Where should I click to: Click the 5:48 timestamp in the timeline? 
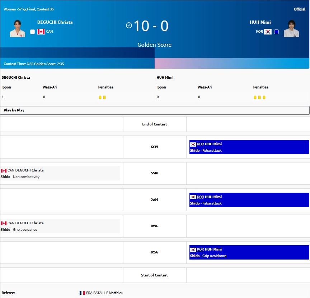pos(155,173)
